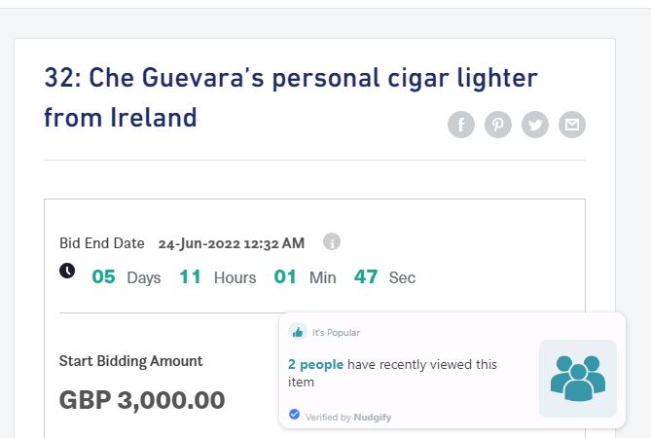
Task: Tweet this lot via Twitter icon
Action: [x=535, y=125]
